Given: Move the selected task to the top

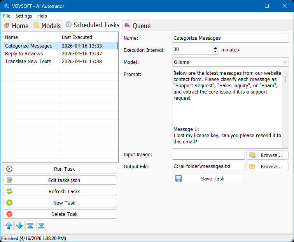Looking at the screenshot, I should pos(30,226).
